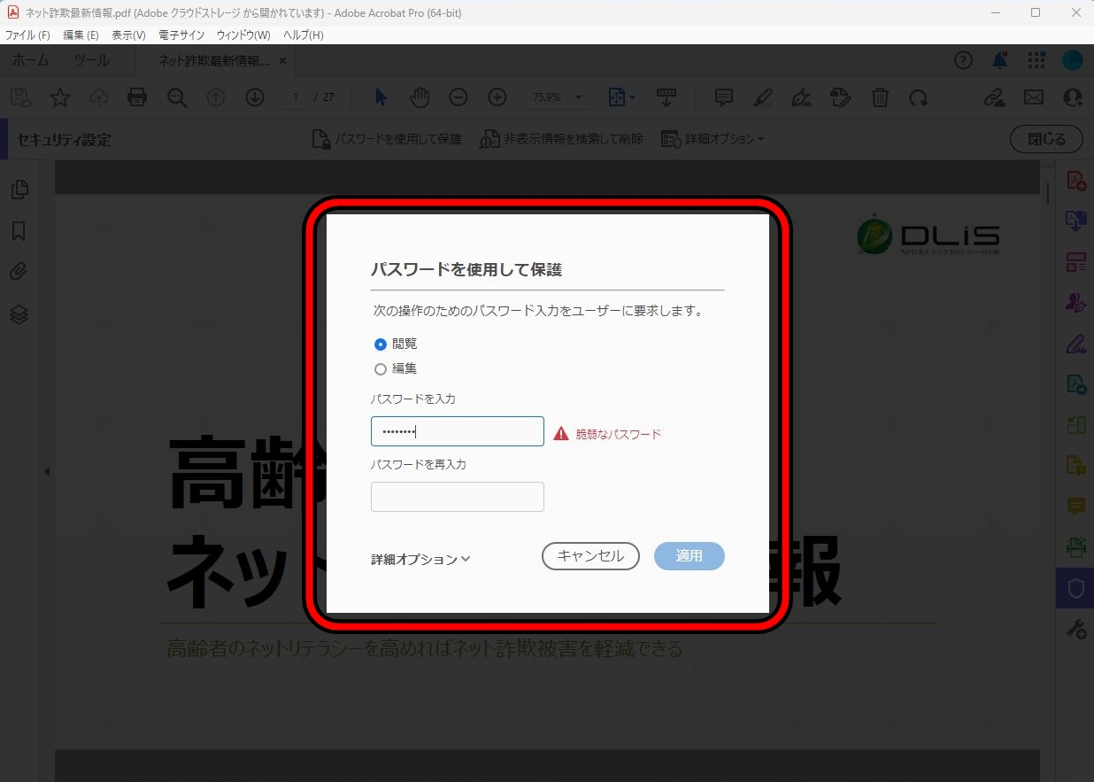This screenshot has width=1094, height=782.
Task: Select the 編集 radio button
Action: 381,368
